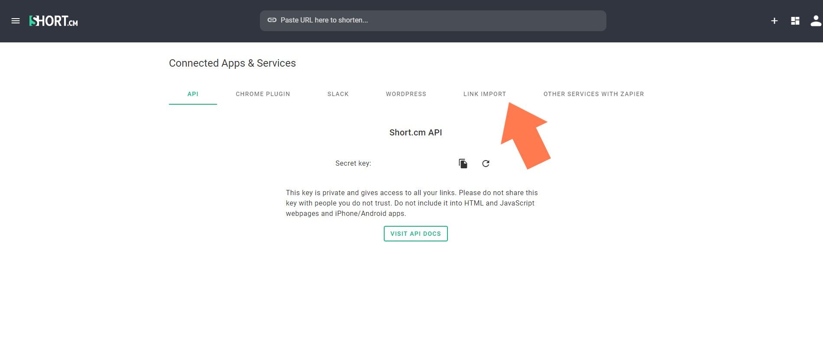Click the Short.cm logo

pos(53,21)
